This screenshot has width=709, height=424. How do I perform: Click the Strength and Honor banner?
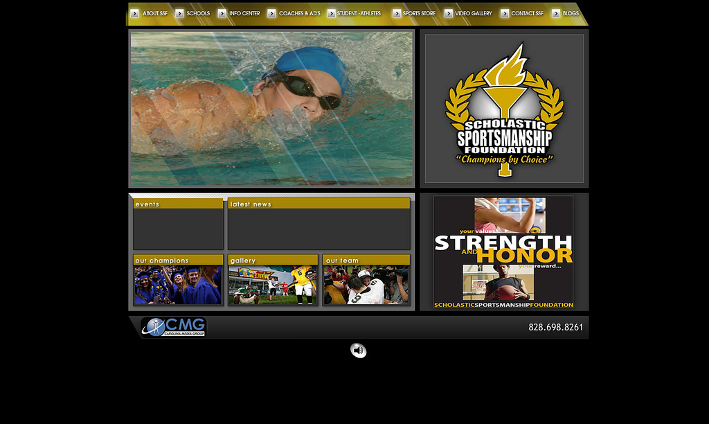(503, 251)
